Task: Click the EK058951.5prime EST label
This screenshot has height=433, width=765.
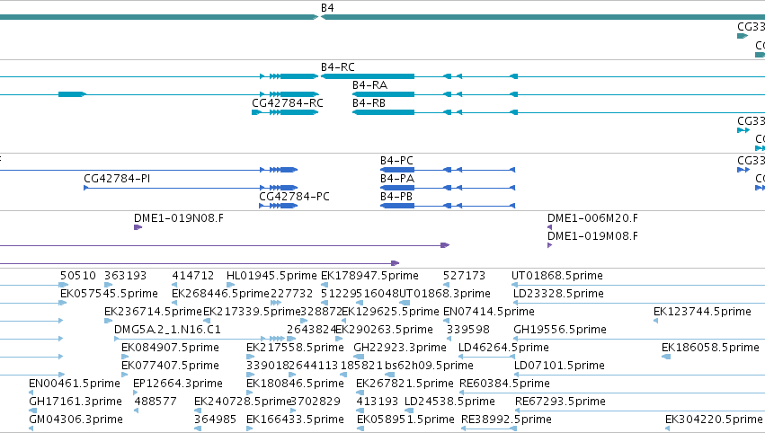Action: coord(406,420)
